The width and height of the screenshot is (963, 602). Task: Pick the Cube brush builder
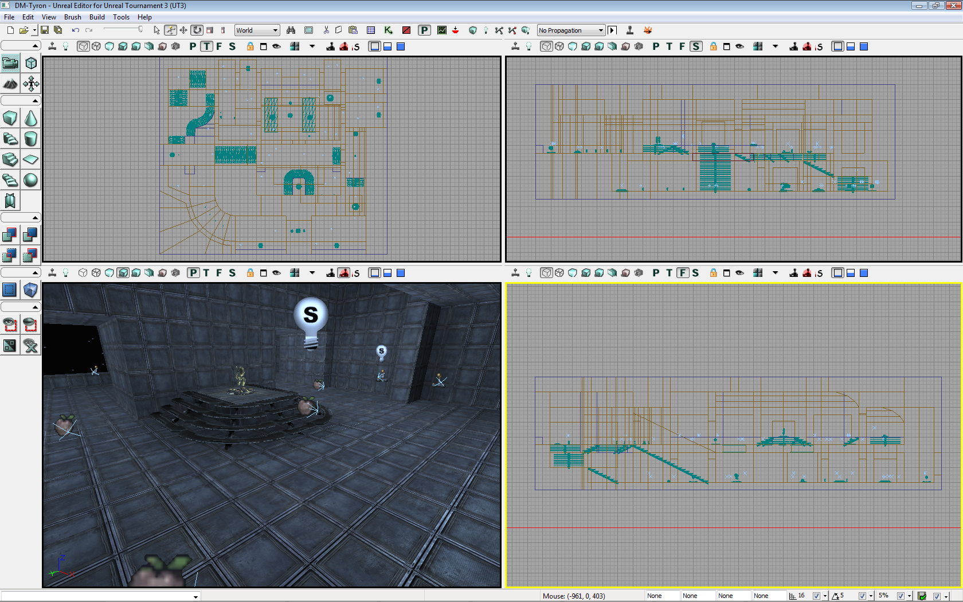tap(10, 118)
